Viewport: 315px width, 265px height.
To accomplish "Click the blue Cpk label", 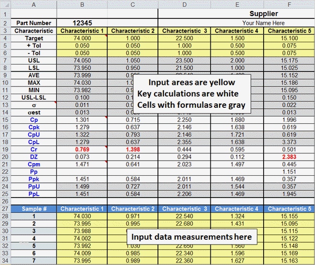I will [34, 127].
